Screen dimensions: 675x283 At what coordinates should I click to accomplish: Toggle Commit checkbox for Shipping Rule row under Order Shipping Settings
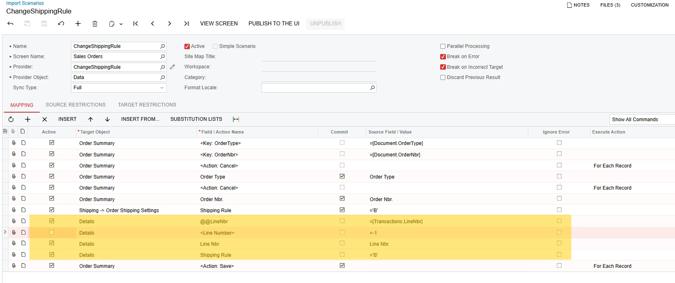point(342,210)
